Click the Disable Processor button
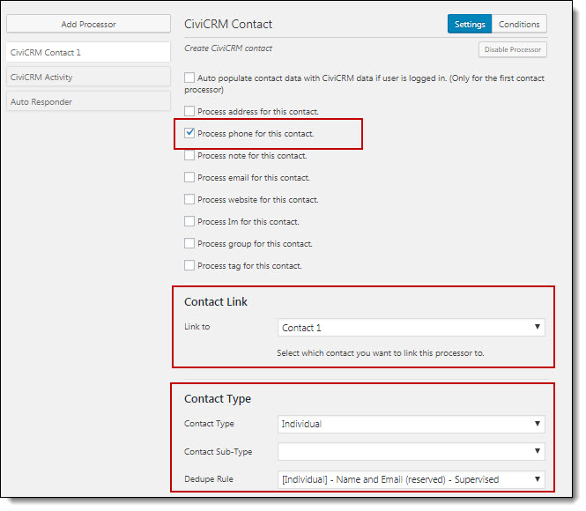The width and height of the screenshot is (586, 511). (513, 49)
